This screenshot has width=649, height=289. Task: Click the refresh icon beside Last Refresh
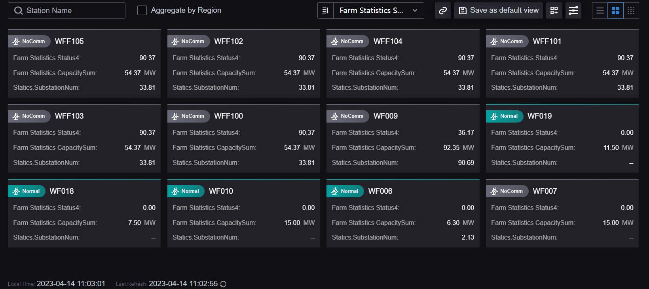click(223, 284)
